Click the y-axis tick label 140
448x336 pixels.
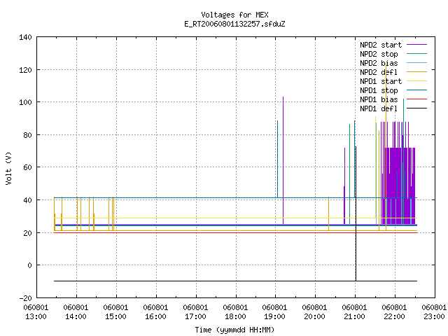coord(25,37)
